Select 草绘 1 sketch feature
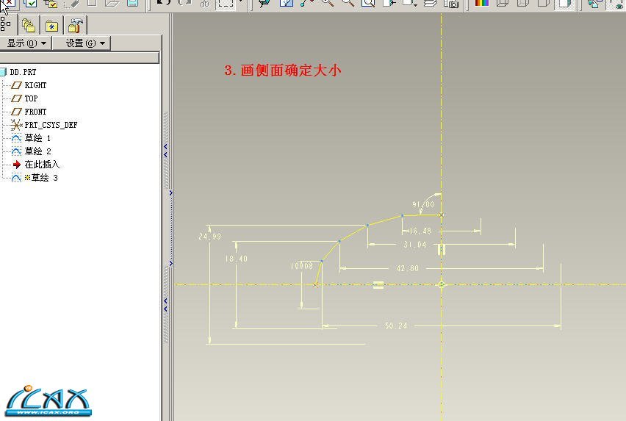 (37, 138)
